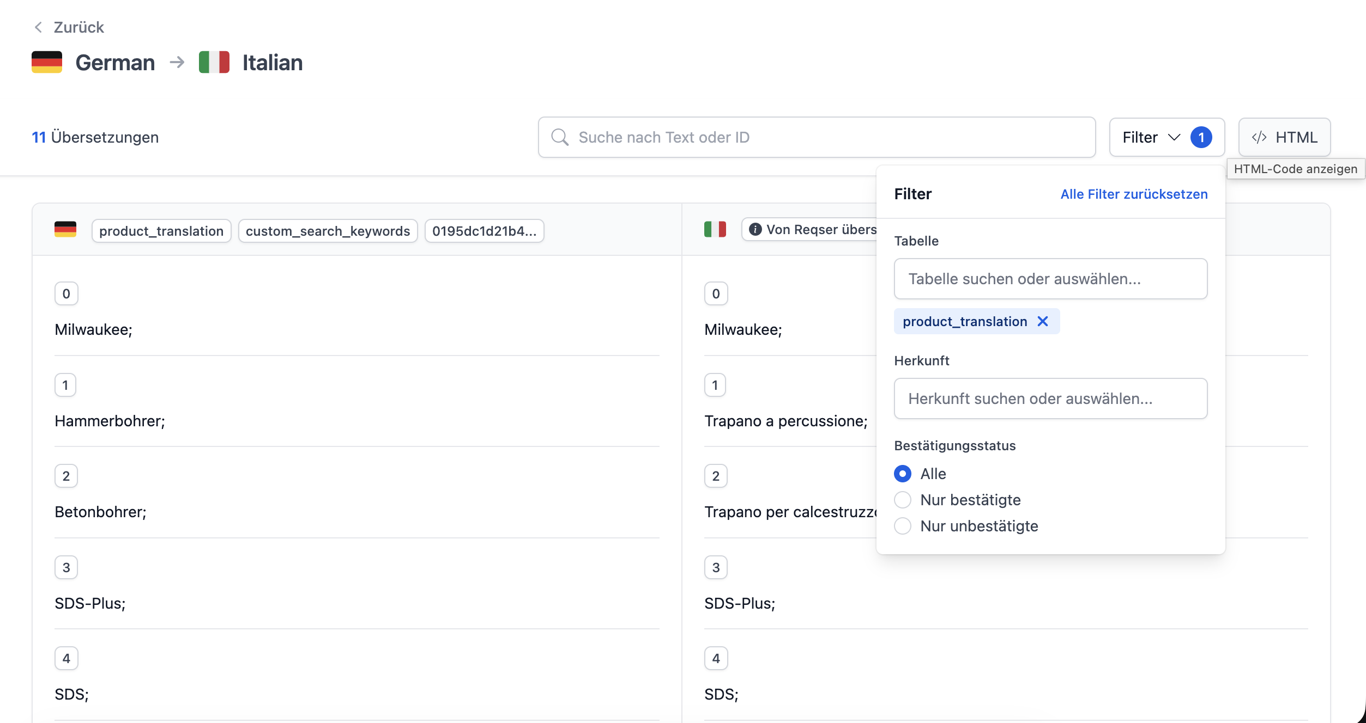Click Alle Filter zurücksetzen link
The height and width of the screenshot is (723, 1366).
1134,194
